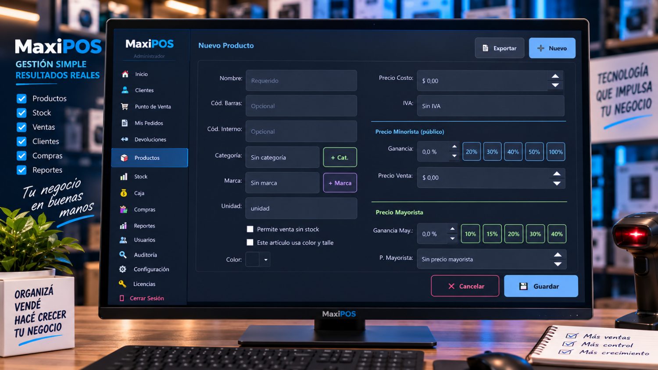This screenshot has height=370, width=658.
Task: Decrease Precio Costo with down arrow
Action: click(x=555, y=85)
